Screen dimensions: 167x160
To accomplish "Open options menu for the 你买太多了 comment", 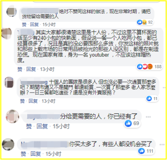I will 162,144.
